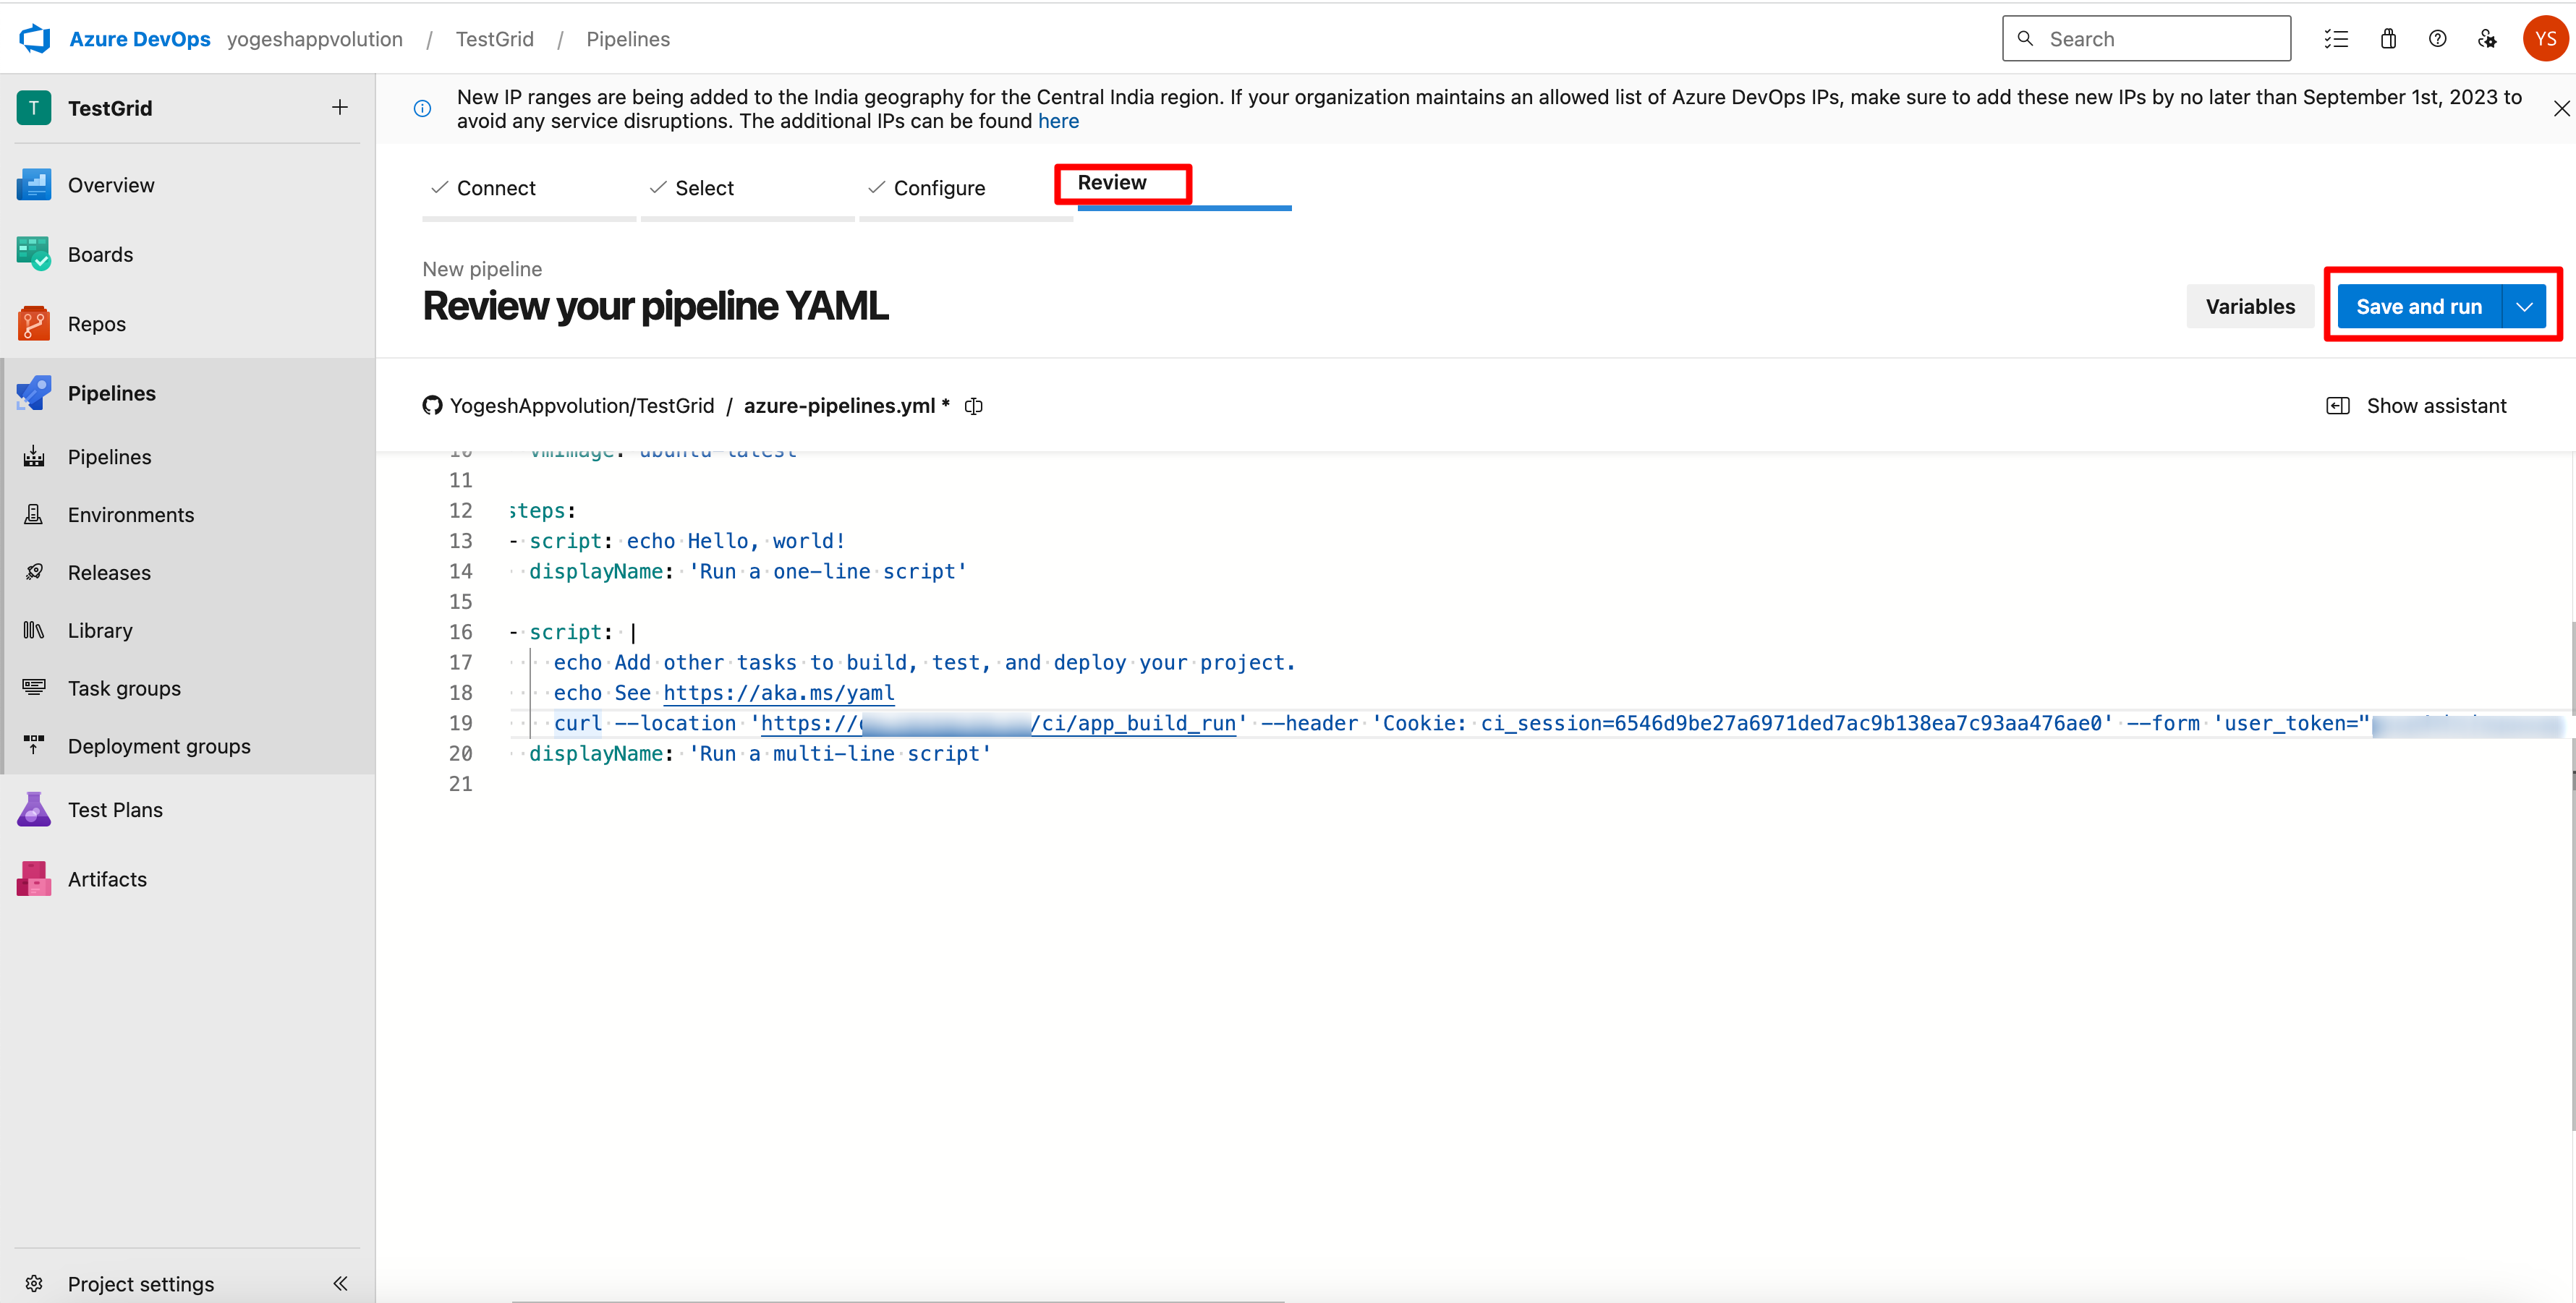
Task: Collapse the sidebar with double chevron
Action: pos(340,1283)
